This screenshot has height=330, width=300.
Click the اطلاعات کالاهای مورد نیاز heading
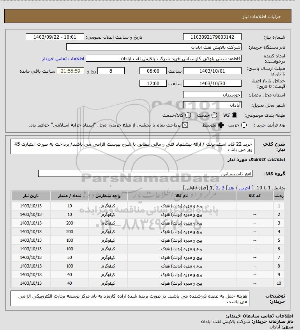pyautogui.click(x=256, y=160)
